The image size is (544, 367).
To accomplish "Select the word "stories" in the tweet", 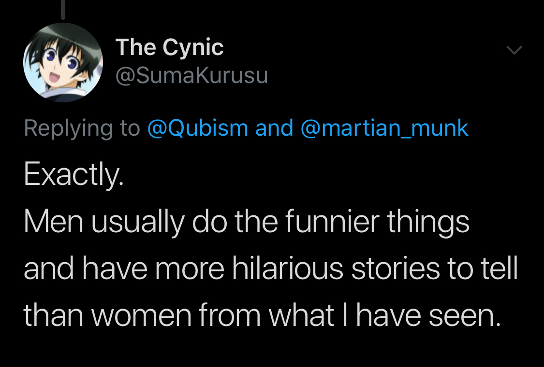I will coord(396,268).
